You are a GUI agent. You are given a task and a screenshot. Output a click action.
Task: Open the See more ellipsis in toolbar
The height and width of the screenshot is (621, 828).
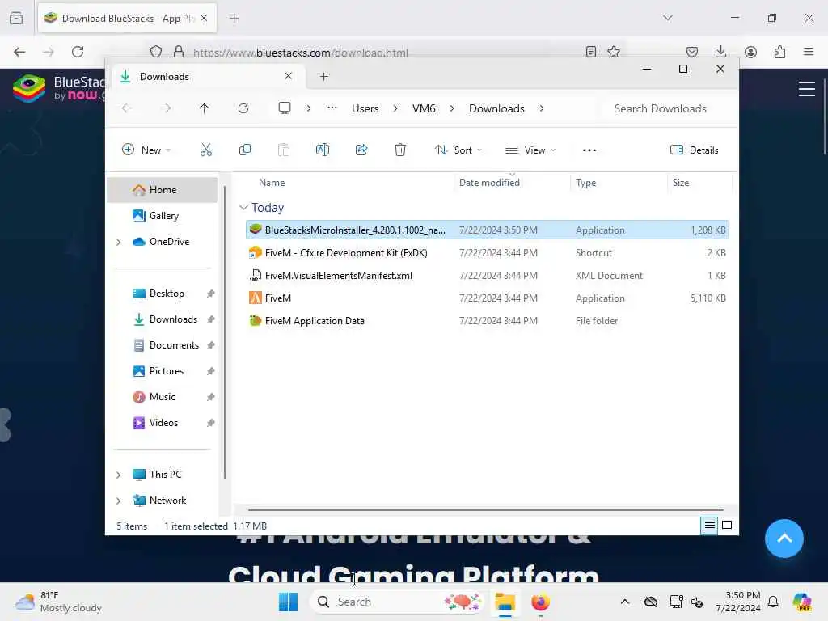point(589,150)
